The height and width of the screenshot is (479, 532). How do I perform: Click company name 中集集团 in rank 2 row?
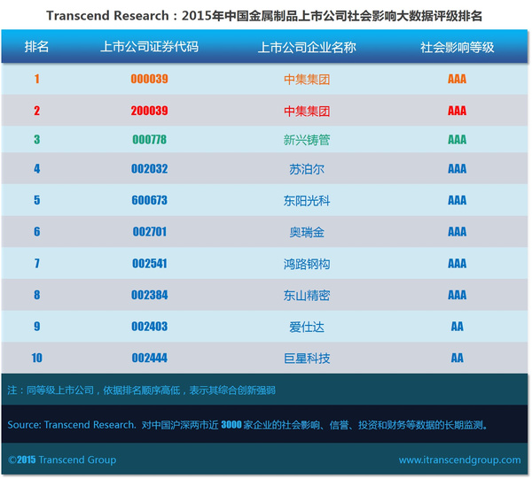click(x=307, y=111)
